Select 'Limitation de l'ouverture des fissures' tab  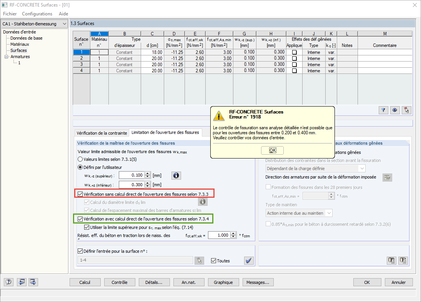(x=165, y=132)
